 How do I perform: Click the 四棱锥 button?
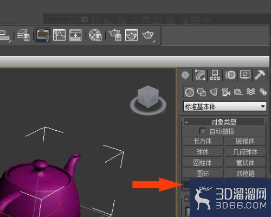246,174
